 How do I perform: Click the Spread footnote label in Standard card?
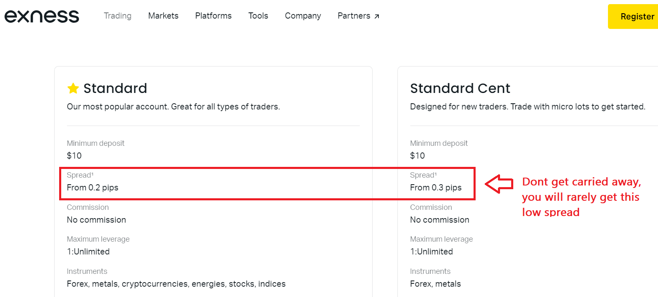[80, 175]
